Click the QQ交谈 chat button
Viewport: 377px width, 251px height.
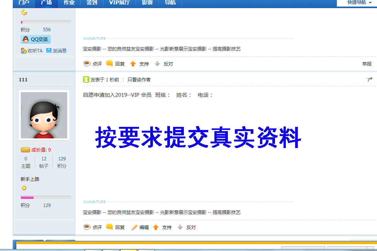[36, 39]
